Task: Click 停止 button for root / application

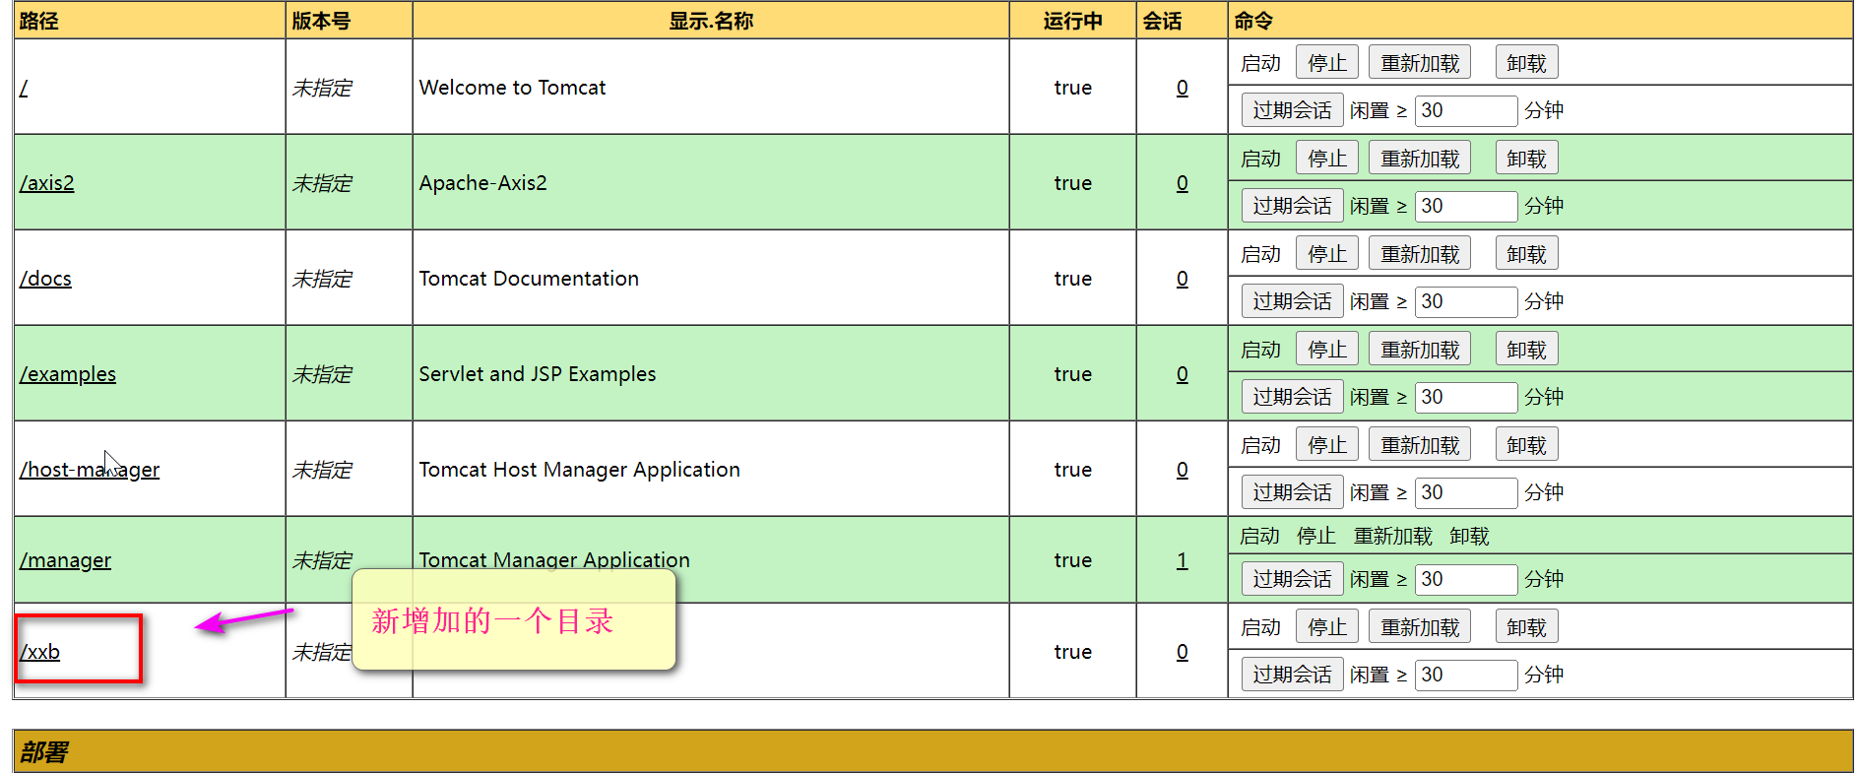Action: tap(1326, 63)
